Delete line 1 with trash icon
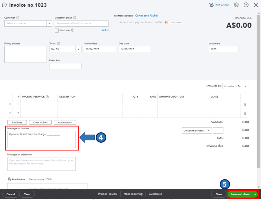 coord(245,104)
